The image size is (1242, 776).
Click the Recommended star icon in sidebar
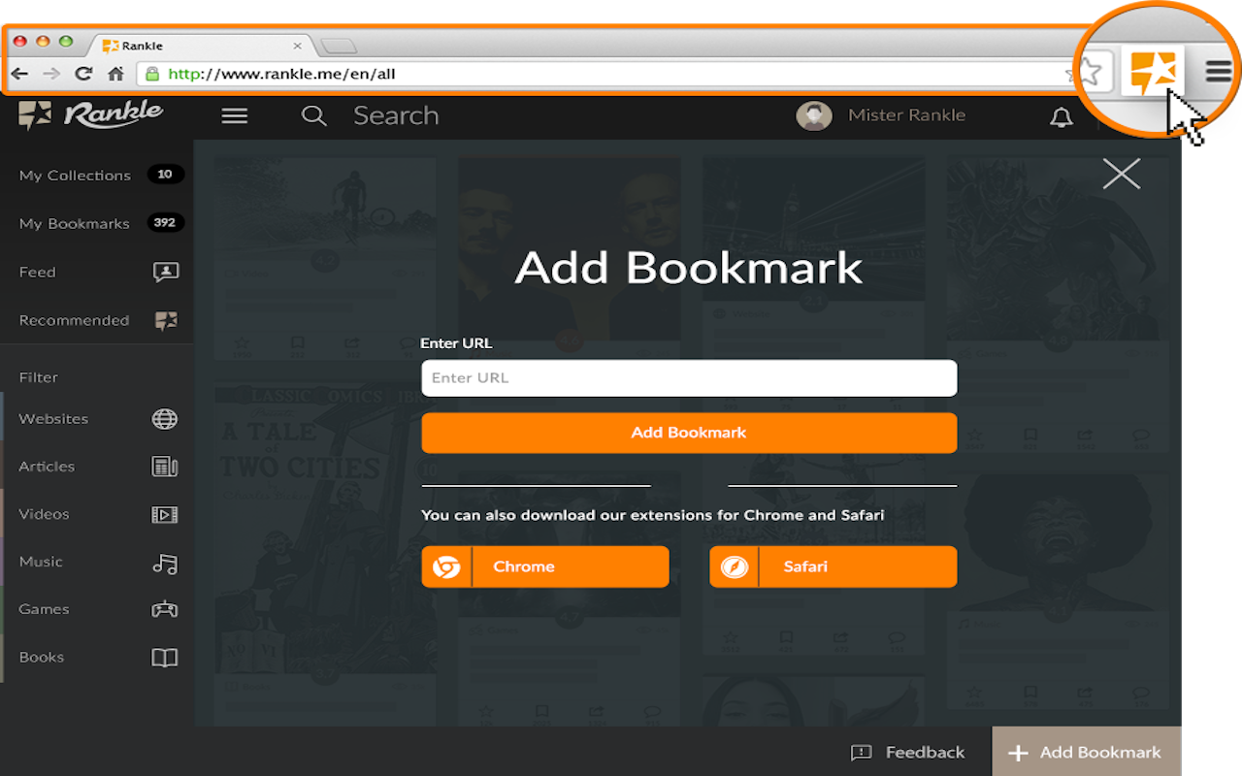pos(166,321)
